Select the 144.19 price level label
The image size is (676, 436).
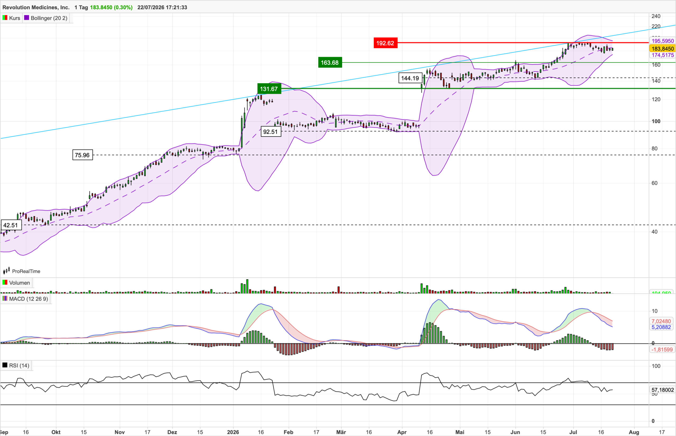click(410, 78)
